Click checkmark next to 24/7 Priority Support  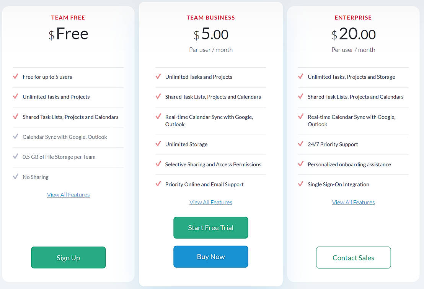point(301,144)
